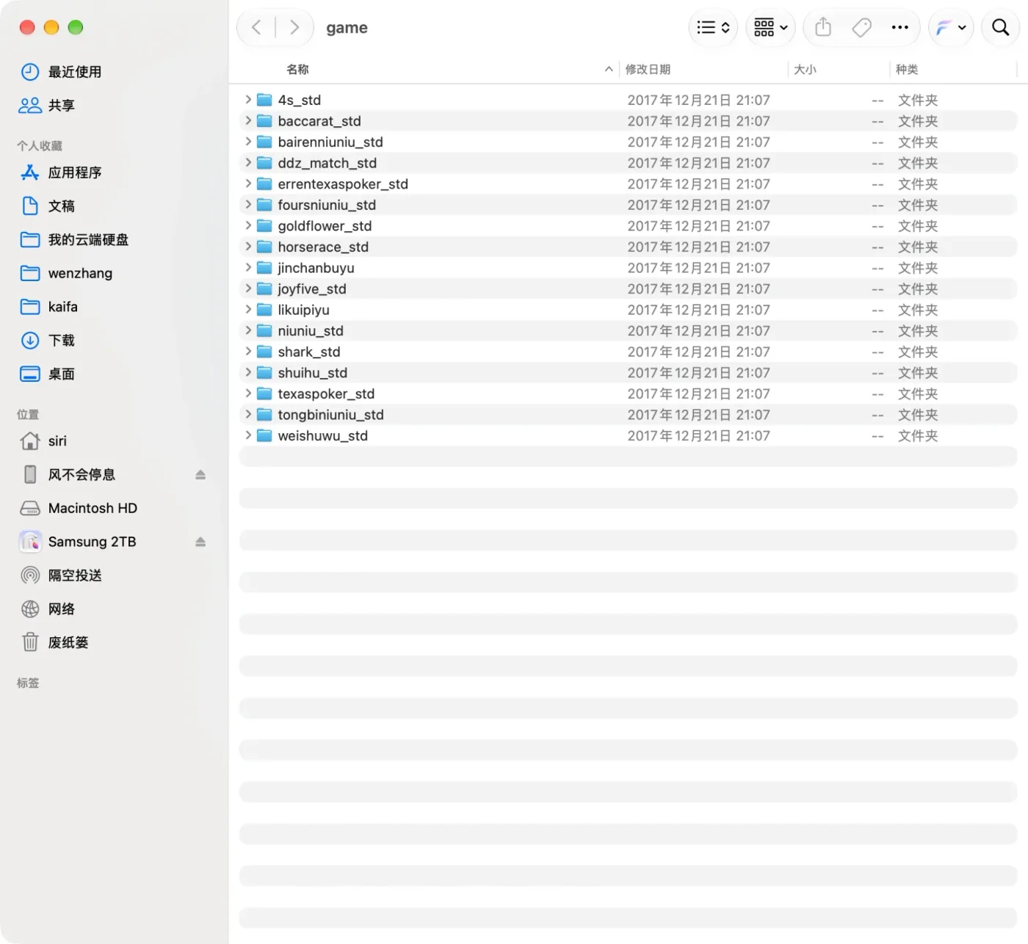The width and height of the screenshot is (1028, 944).
Task: Go back with the left arrow
Action: pos(256,28)
